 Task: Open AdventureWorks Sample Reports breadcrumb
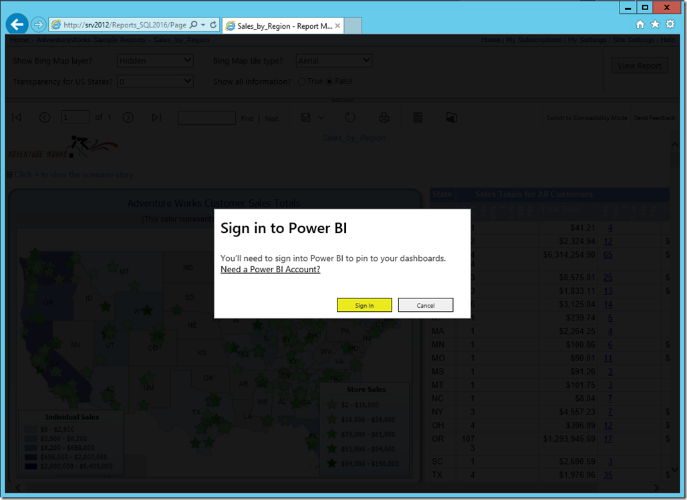pos(91,40)
